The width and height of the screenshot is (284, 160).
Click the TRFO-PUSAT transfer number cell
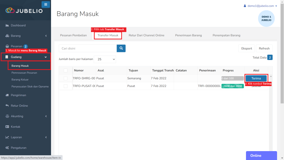click(x=84, y=86)
